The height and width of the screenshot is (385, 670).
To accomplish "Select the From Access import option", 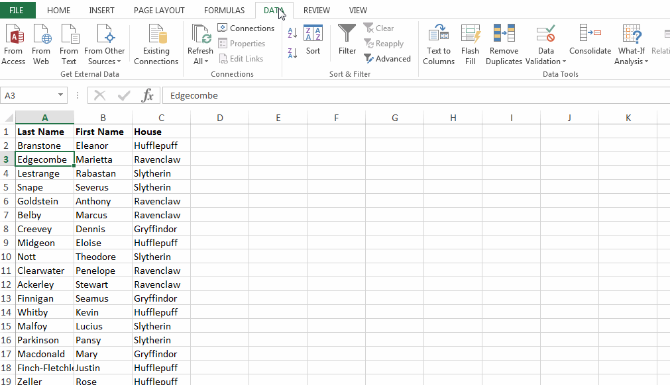I will (13, 43).
